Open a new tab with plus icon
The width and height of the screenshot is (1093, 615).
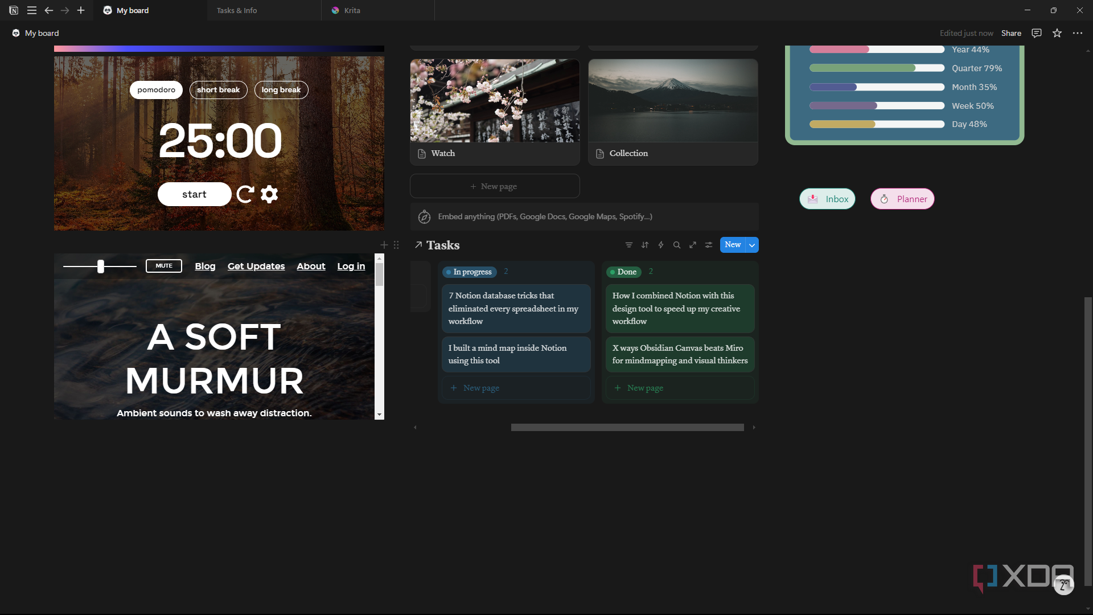click(81, 10)
